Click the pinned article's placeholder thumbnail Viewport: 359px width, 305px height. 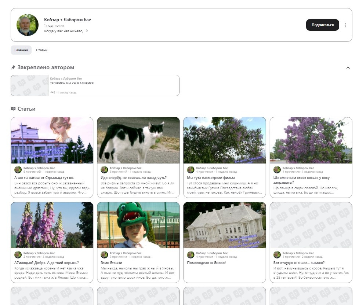[29, 85]
